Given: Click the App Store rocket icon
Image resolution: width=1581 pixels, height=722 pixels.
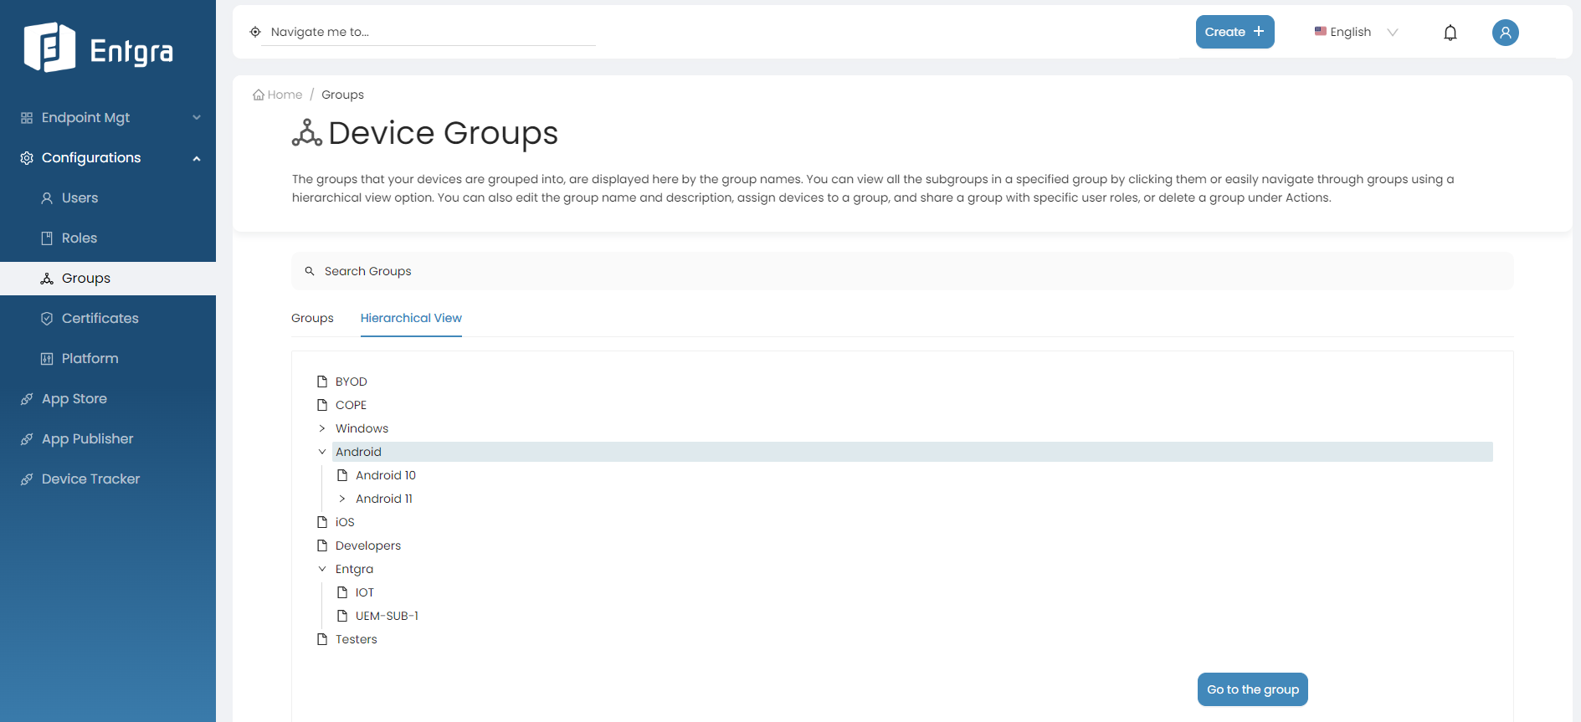Looking at the screenshot, I should click(x=27, y=399).
